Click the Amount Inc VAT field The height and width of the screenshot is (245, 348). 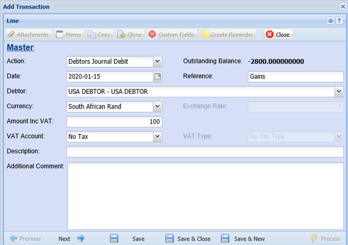pyautogui.click(x=114, y=121)
